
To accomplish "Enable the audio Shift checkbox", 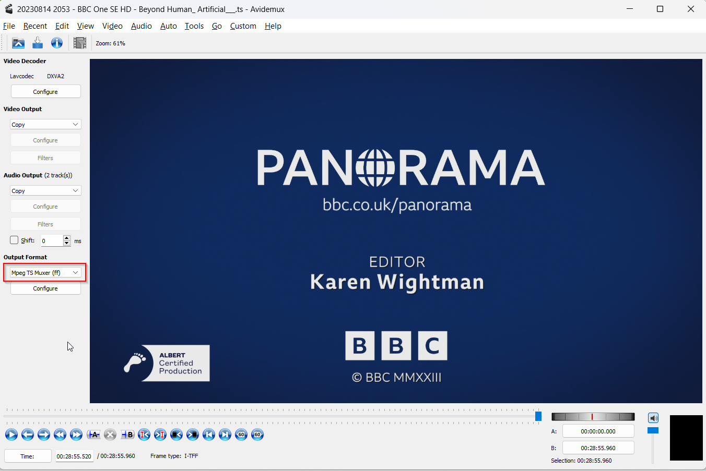I will (x=14, y=240).
